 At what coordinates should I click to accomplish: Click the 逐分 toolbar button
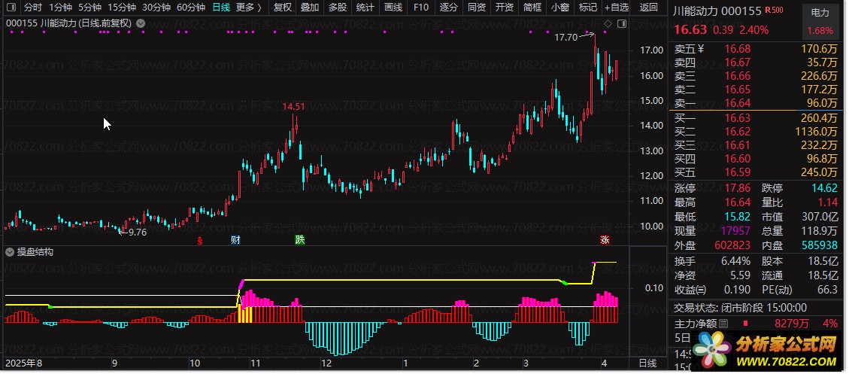(448, 8)
